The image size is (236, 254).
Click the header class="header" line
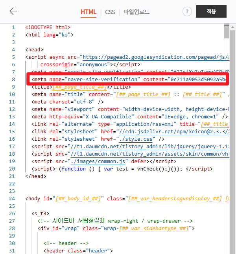pyautogui.click(x=78, y=251)
